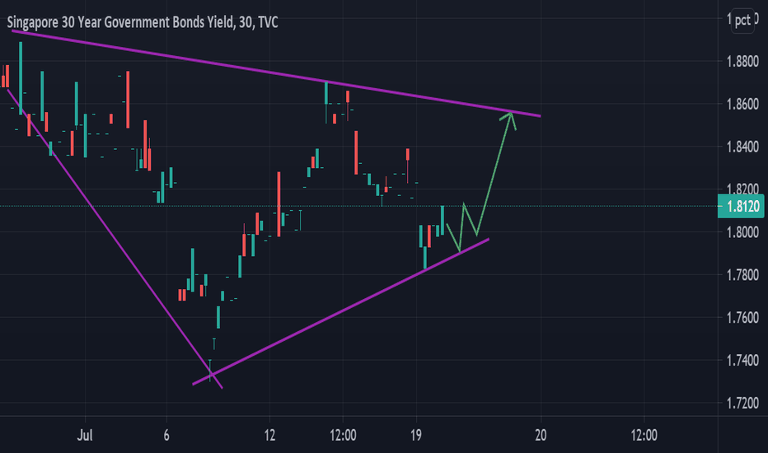Click the pct unit label on price axis
Image resolution: width=768 pixels, height=453 pixels.
pyautogui.click(x=742, y=20)
